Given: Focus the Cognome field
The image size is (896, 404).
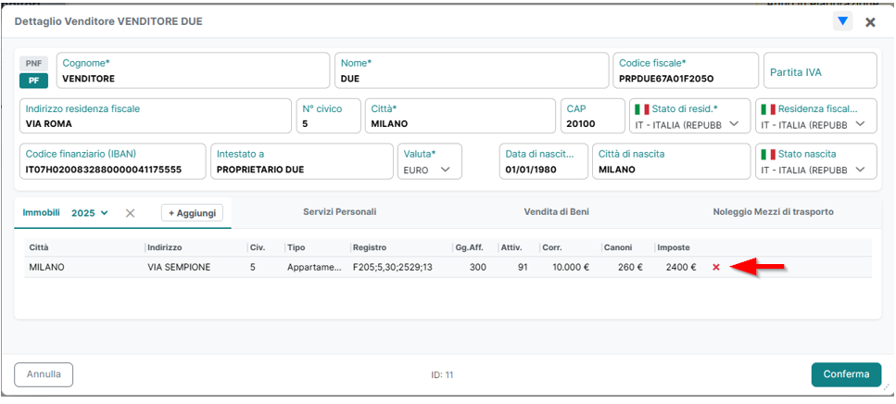Looking at the screenshot, I should (193, 70).
